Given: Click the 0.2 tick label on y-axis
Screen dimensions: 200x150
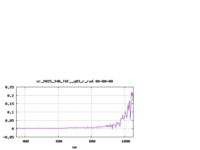Looking at the screenshot, I should [x=11, y=96].
